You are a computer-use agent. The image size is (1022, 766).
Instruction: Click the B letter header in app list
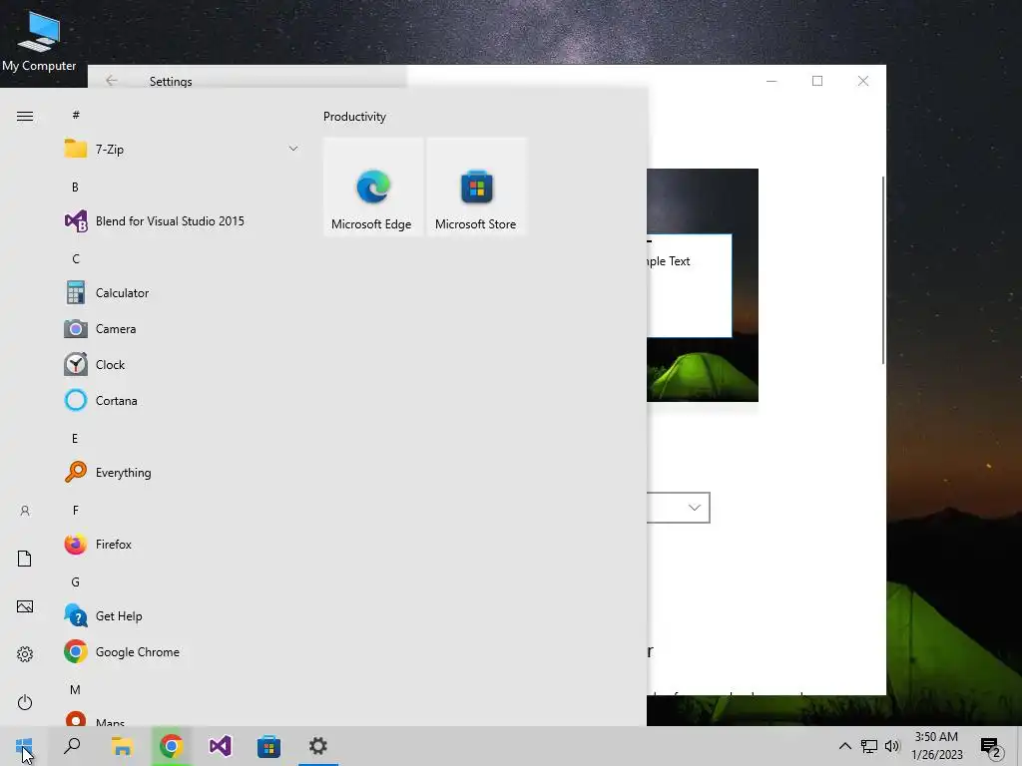[x=75, y=187]
